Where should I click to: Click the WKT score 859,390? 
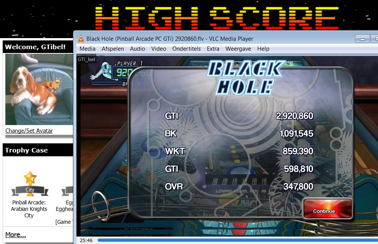coord(298,151)
